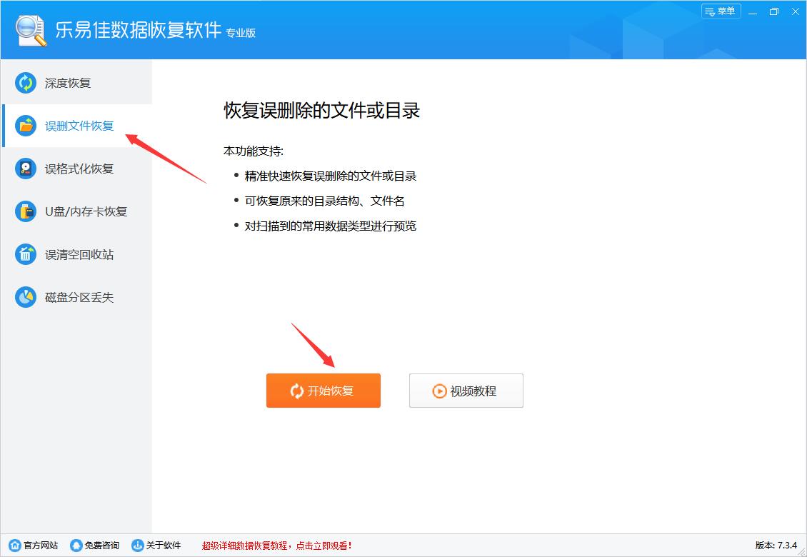Screen dimensions: 807x557
Task: Click the 开始恢复 (Start Recovery) button
Action: (323, 391)
